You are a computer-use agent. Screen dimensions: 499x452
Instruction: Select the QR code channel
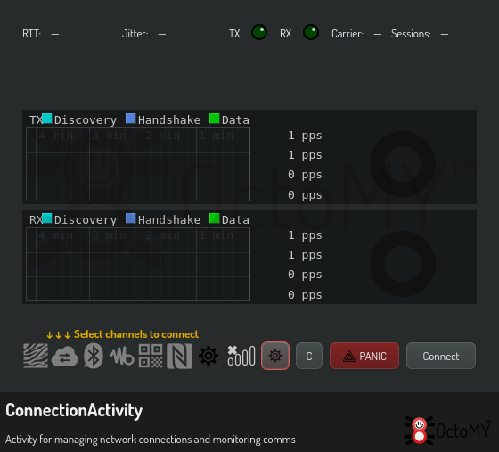pyautogui.click(x=151, y=356)
